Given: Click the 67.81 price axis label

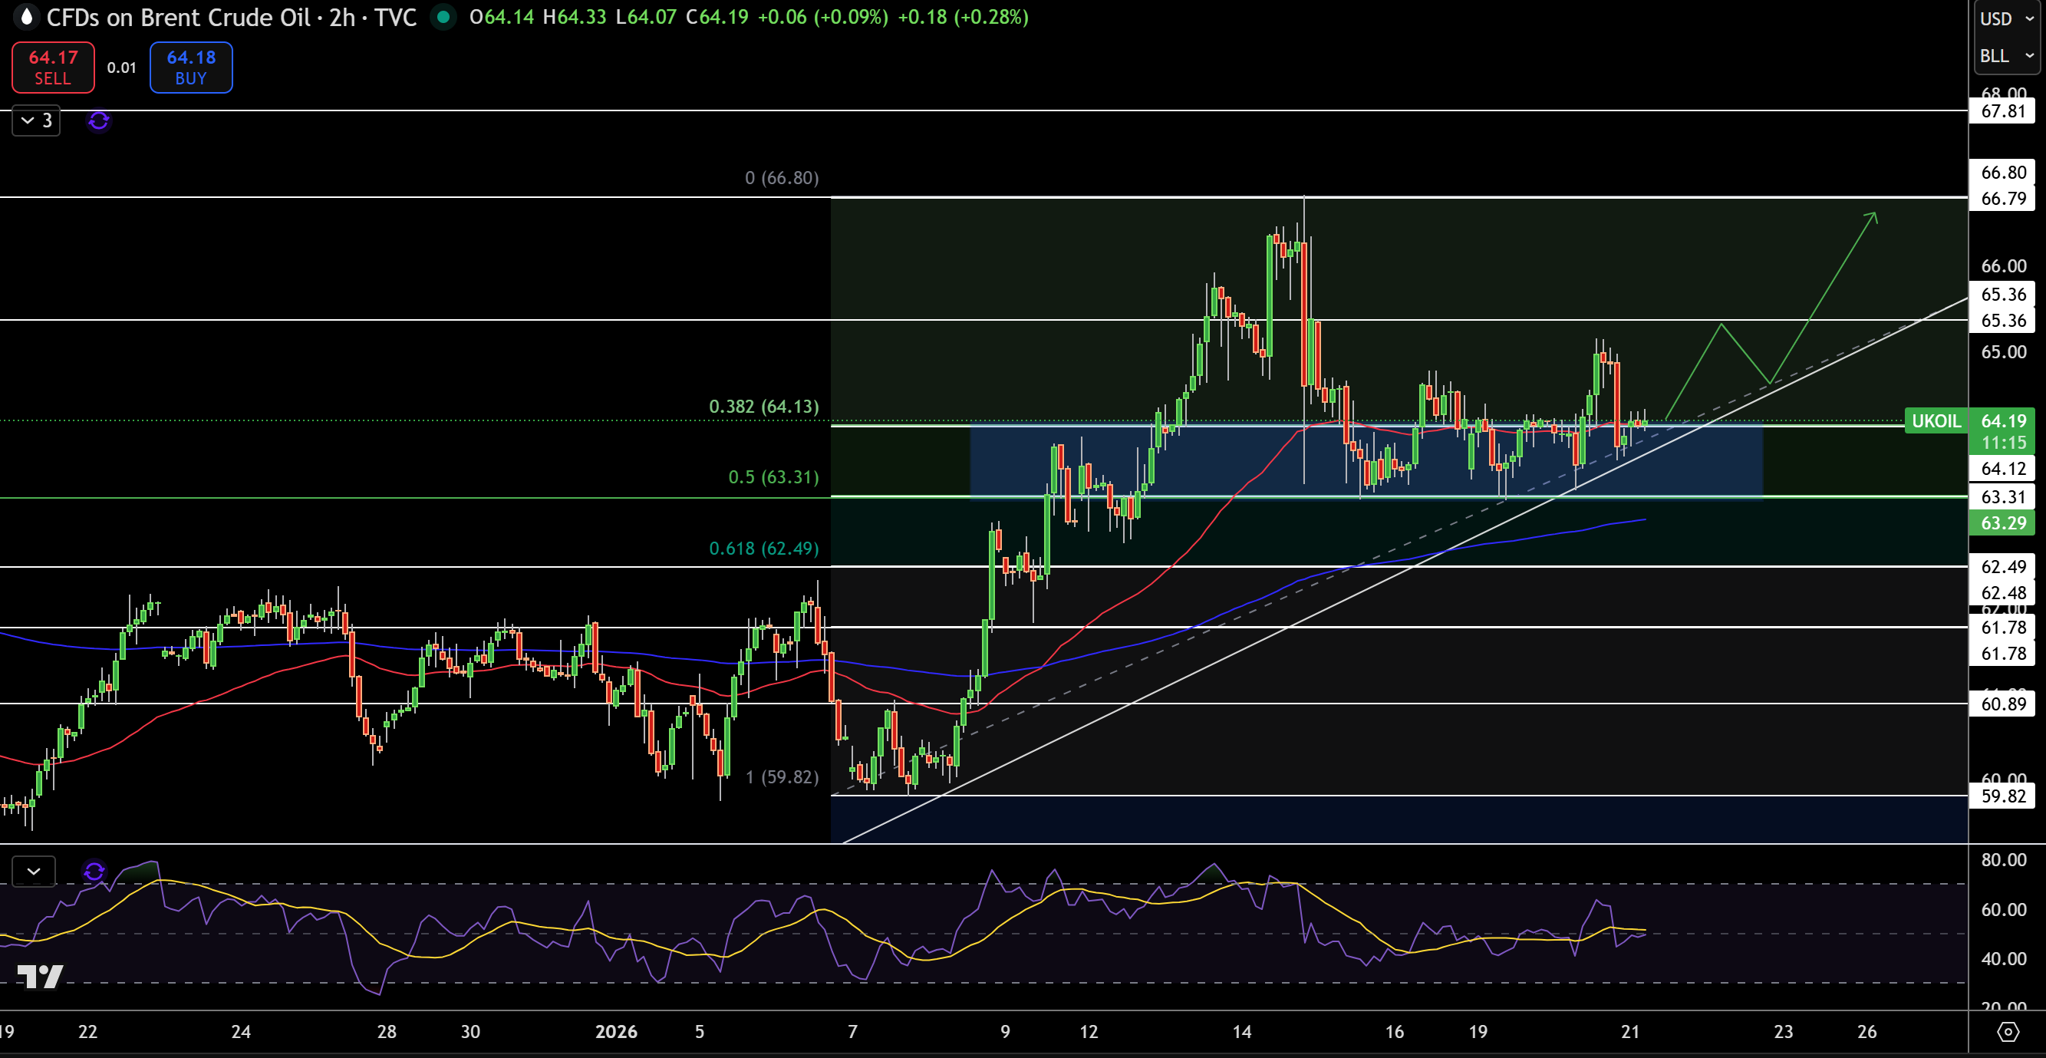Looking at the screenshot, I should [2003, 111].
